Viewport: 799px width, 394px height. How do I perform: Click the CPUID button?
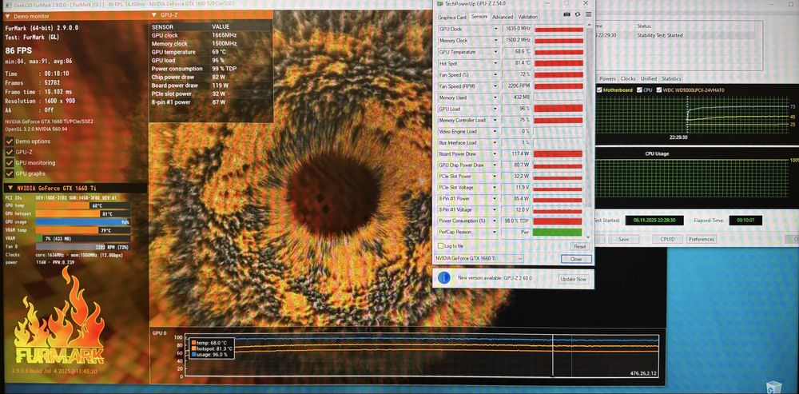(x=667, y=239)
